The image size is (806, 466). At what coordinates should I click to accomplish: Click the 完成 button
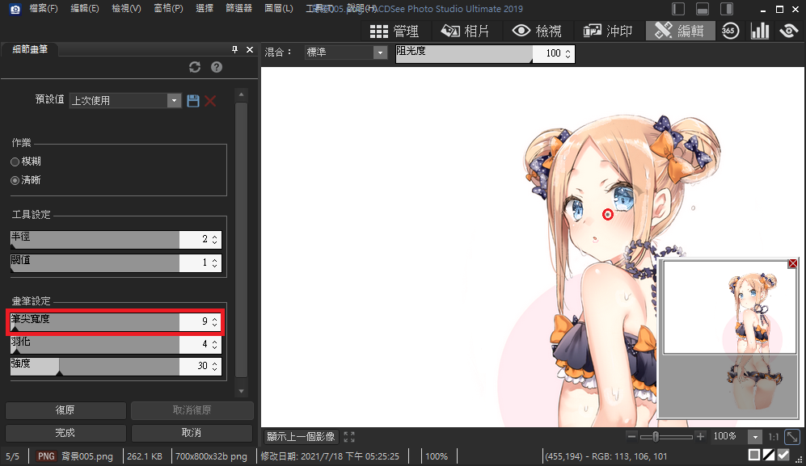(65, 433)
